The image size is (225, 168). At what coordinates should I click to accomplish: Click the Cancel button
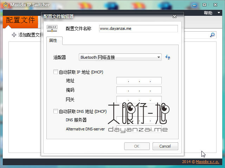click(x=165, y=146)
